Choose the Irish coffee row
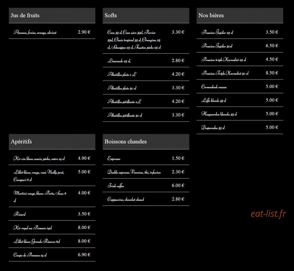This screenshot has height=271, width=294. pos(146,185)
